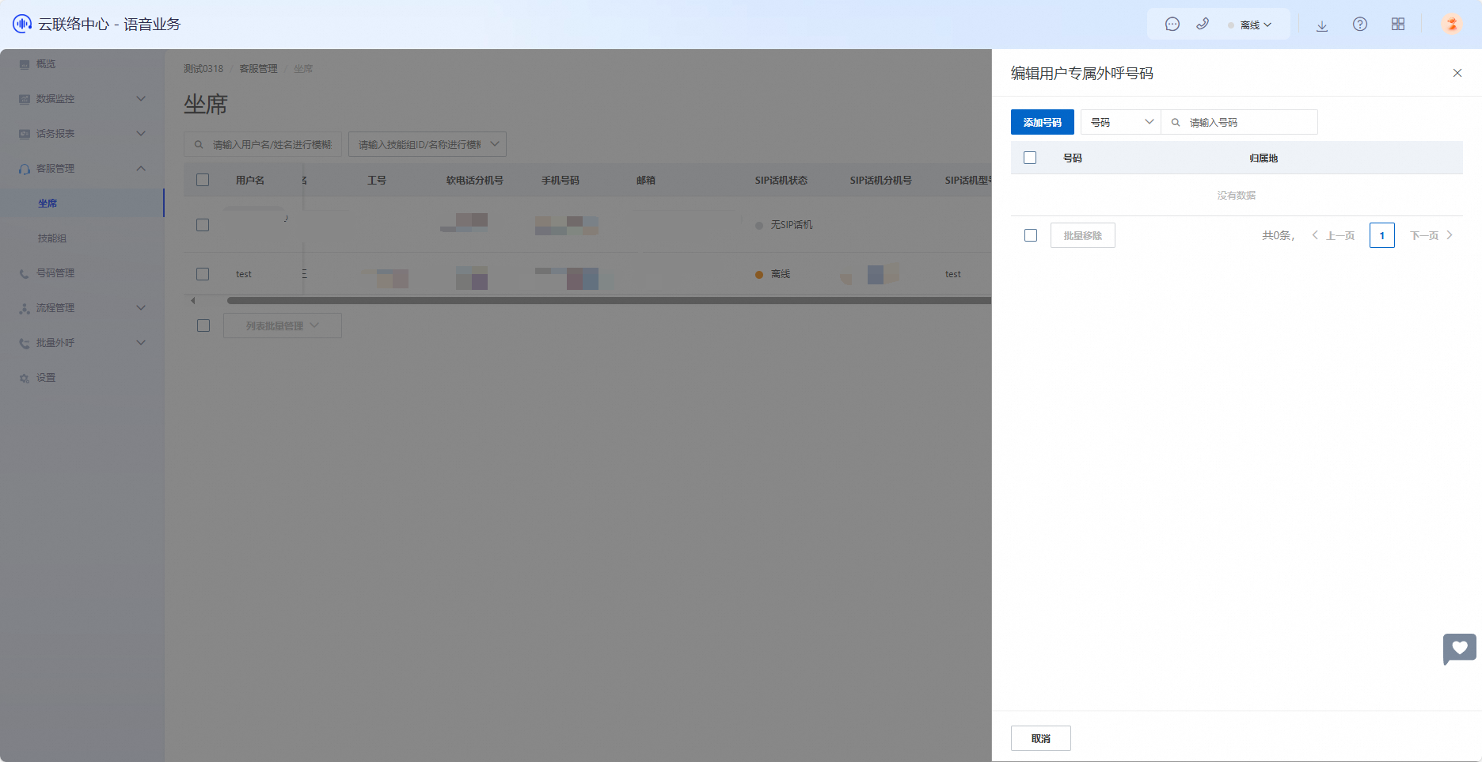Click the 共0条 total count text
The height and width of the screenshot is (762, 1482).
(x=1278, y=235)
